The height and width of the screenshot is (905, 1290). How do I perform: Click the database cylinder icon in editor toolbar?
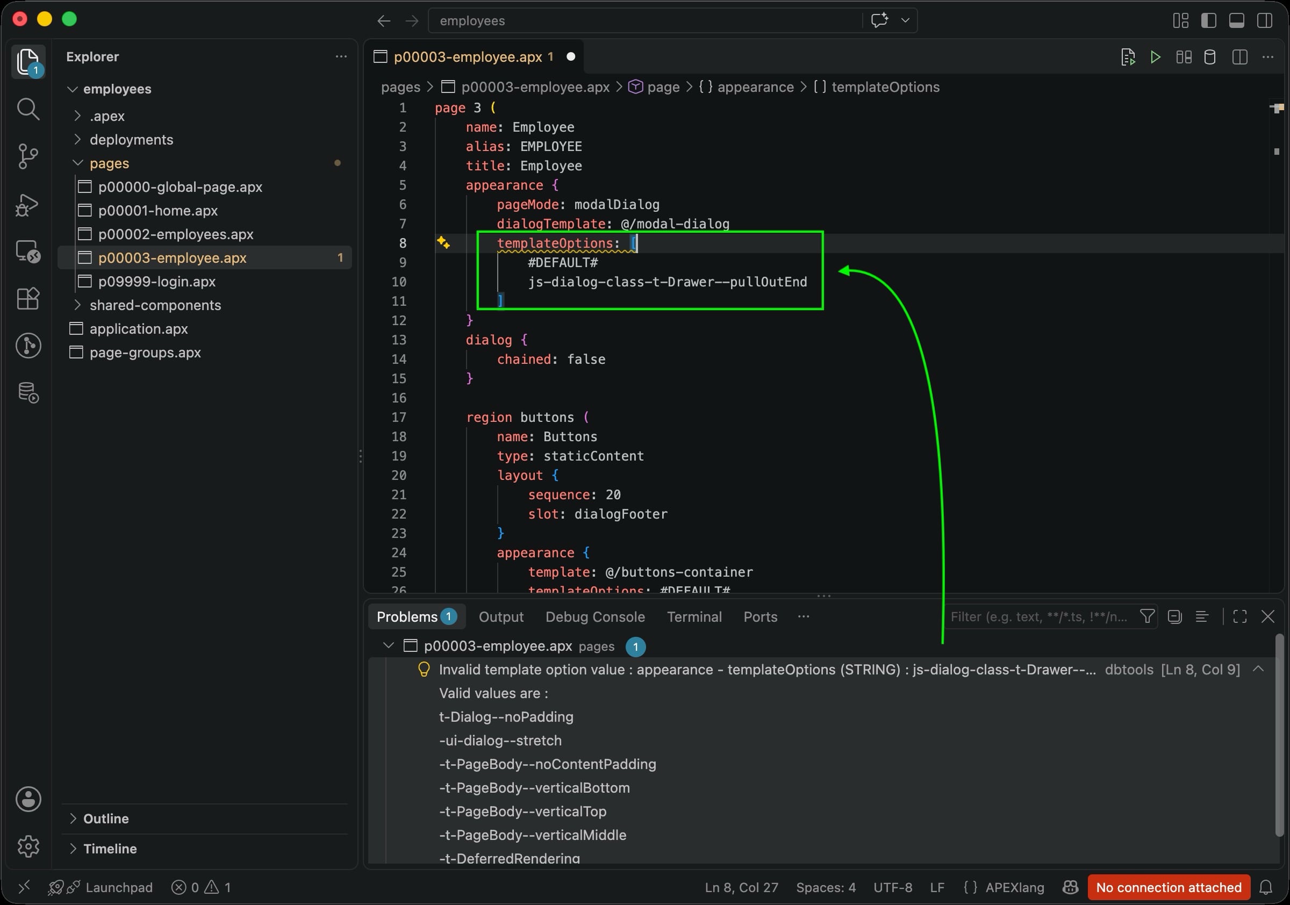coord(1210,57)
